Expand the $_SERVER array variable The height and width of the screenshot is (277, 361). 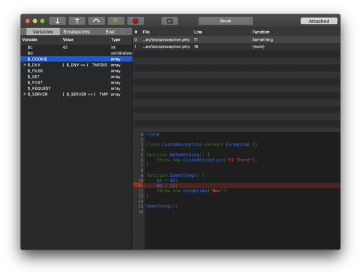[x=25, y=94]
